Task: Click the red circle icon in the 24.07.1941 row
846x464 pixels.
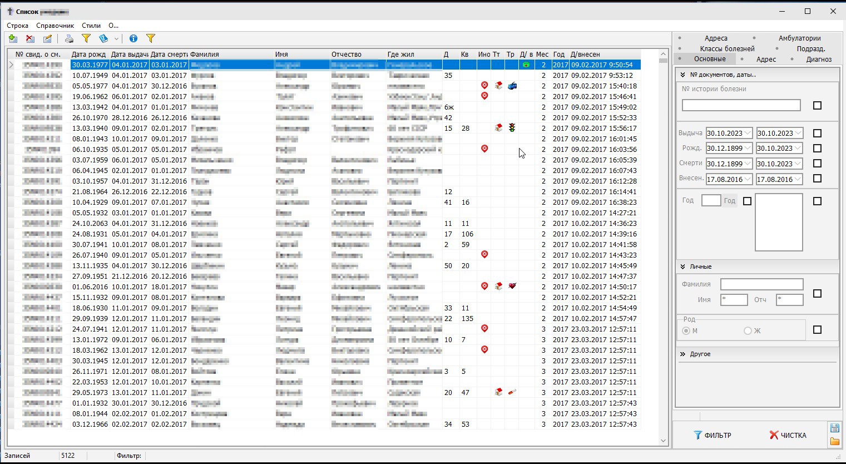Action: click(x=484, y=328)
